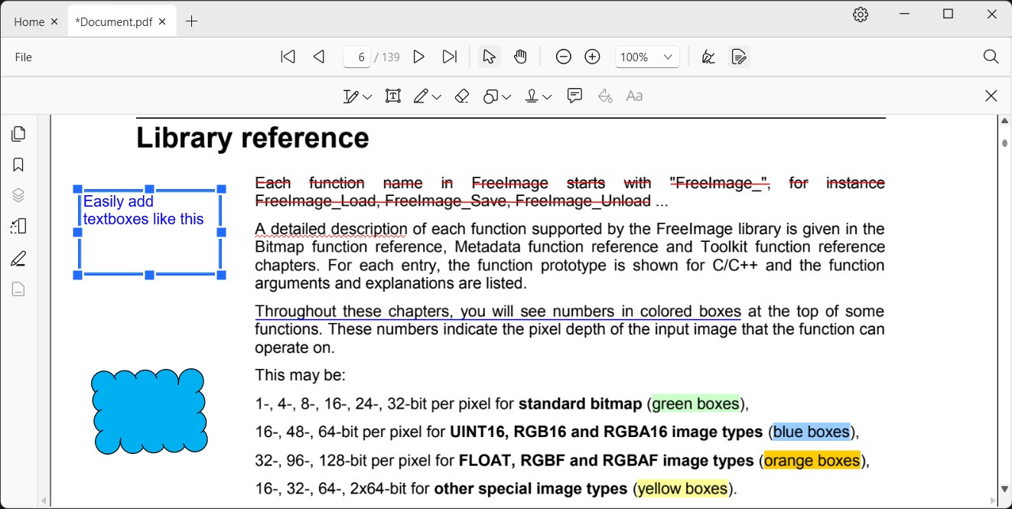This screenshot has height=509, width=1012.
Task: Open the comment note tool
Action: [x=575, y=96]
